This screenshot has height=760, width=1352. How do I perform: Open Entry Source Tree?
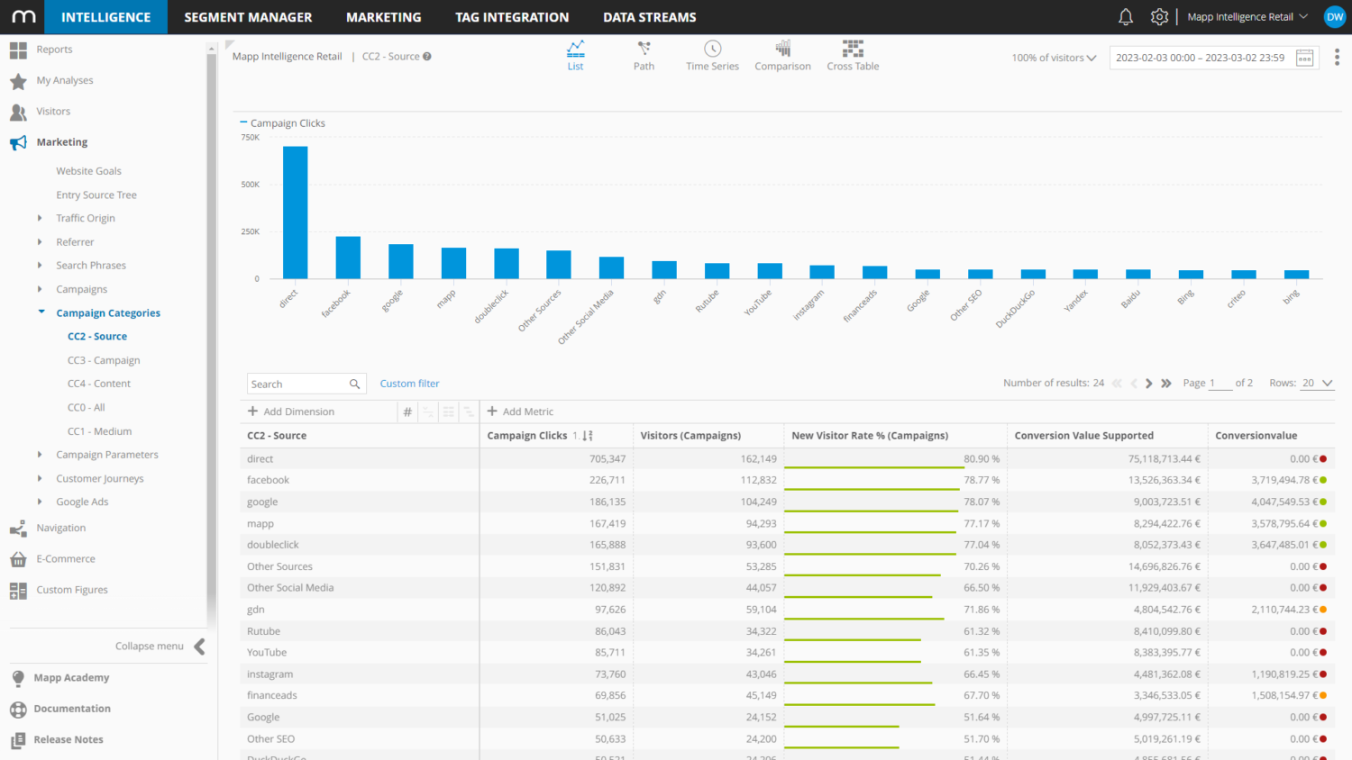pyautogui.click(x=96, y=195)
